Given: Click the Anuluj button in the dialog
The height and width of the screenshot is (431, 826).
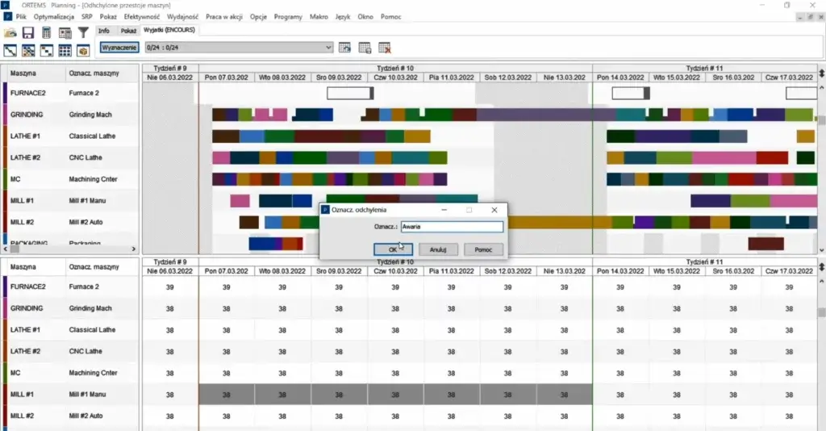Looking at the screenshot, I should pyautogui.click(x=439, y=250).
